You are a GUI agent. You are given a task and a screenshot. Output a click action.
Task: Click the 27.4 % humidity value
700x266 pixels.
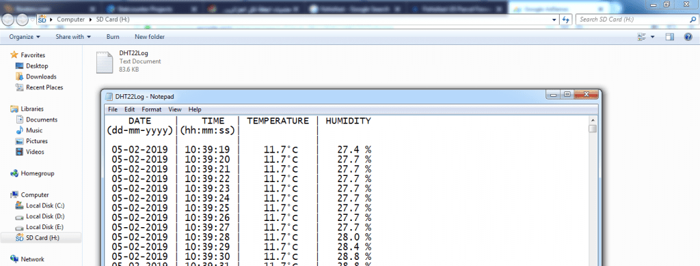(x=355, y=149)
